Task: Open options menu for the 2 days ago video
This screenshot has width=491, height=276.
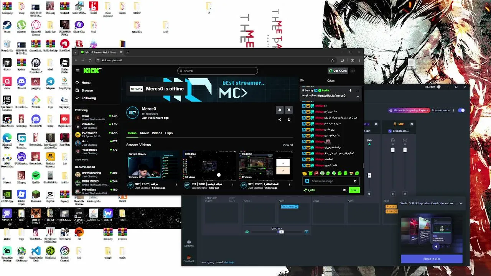Action: point(289,184)
